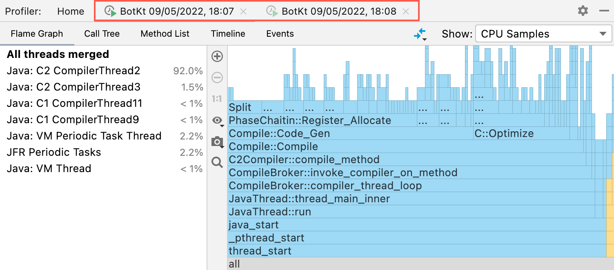Select Java: C1 CompilerThread9 thread

(103, 120)
